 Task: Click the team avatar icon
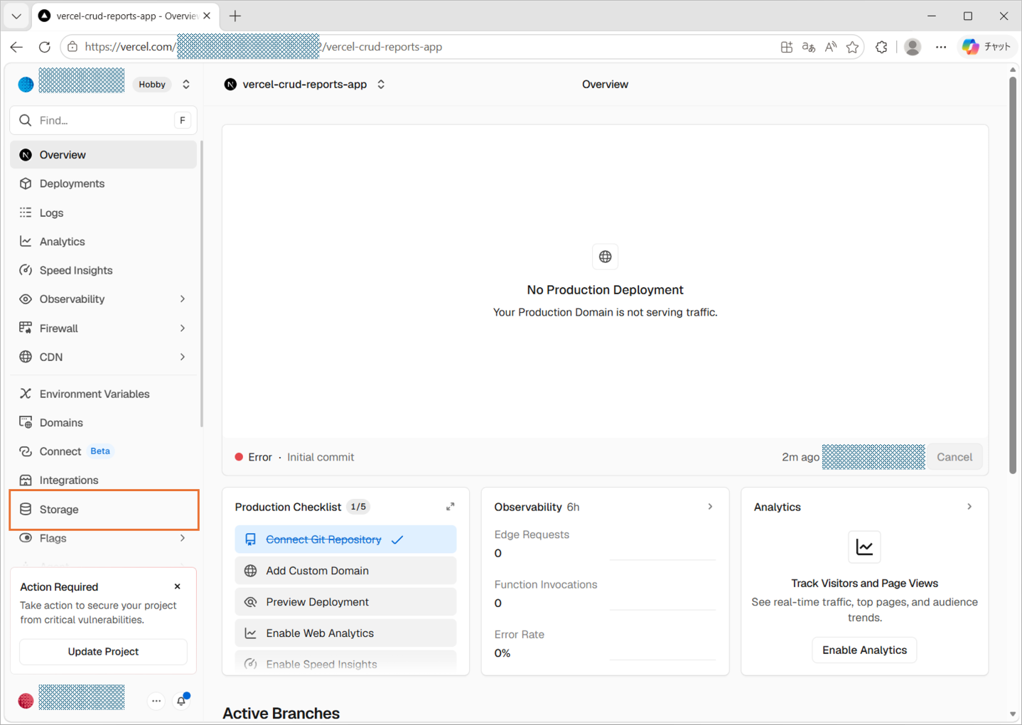click(26, 85)
